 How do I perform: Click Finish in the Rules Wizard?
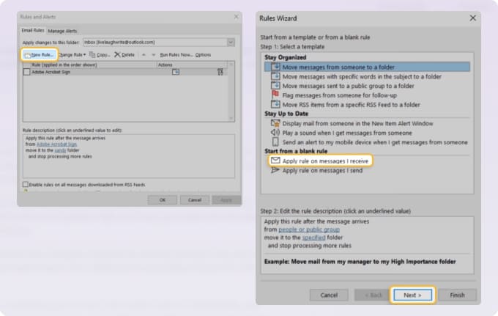pyautogui.click(x=457, y=295)
